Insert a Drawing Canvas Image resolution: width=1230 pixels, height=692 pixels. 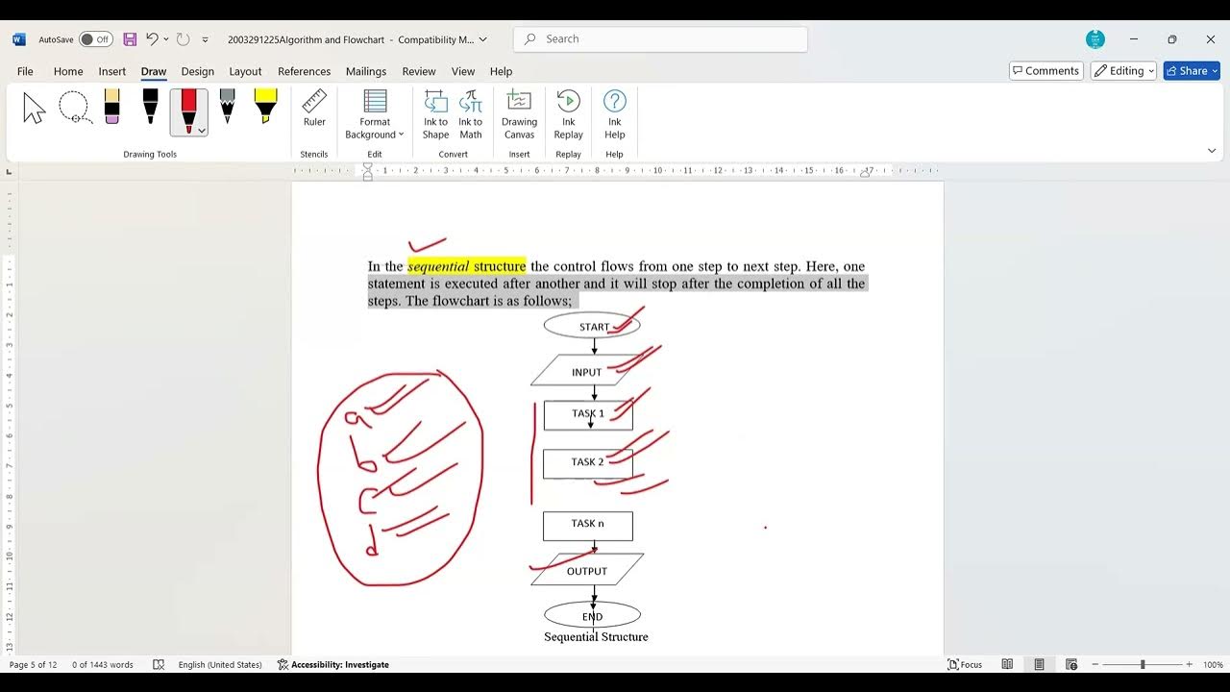click(519, 114)
